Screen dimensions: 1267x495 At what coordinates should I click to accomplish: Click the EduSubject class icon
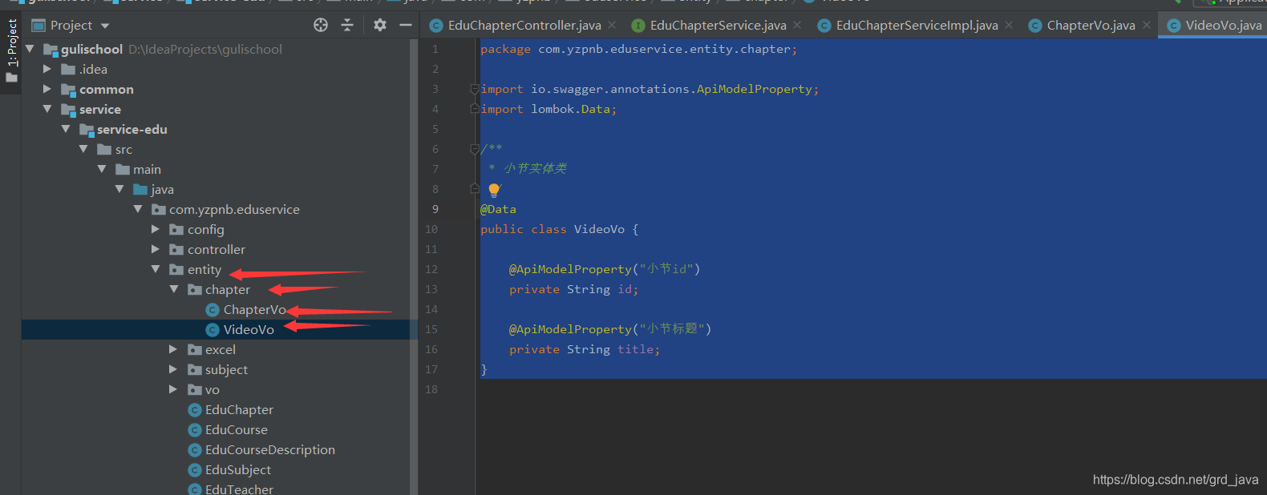coord(194,470)
